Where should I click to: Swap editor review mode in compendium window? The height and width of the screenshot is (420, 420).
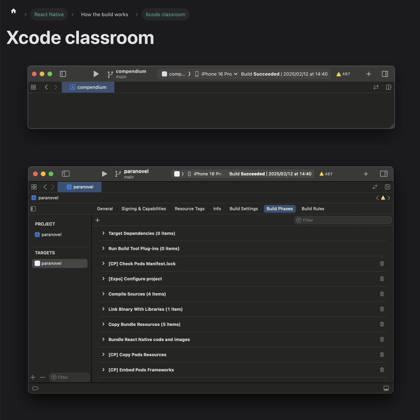pos(376,87)
